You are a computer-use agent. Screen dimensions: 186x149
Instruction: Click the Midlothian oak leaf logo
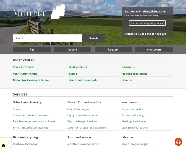pyautogui.click(x=39, y=12)
